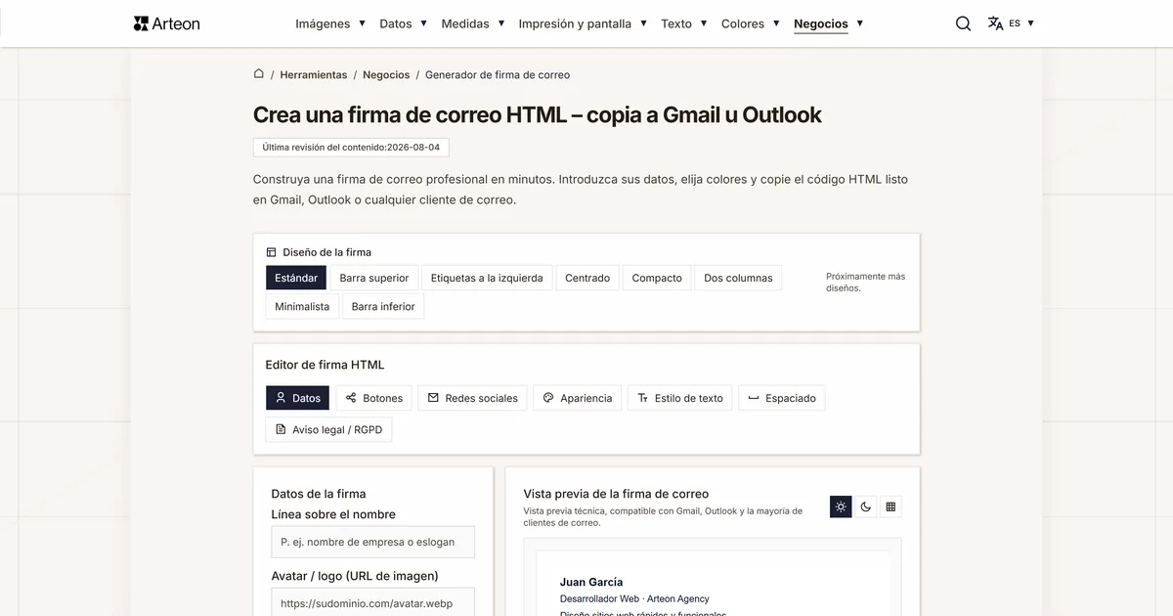The height and width of the screenshot is (616, 1173).
Task: Expand the Medidas menu
Action: (473, 23)
